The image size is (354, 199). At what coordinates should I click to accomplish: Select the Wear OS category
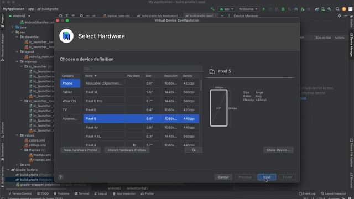click(70, 101)
